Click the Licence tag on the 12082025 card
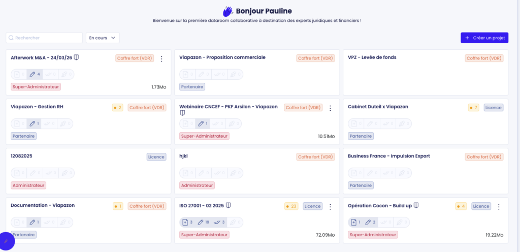520x252 pixels. pos(156,157)
